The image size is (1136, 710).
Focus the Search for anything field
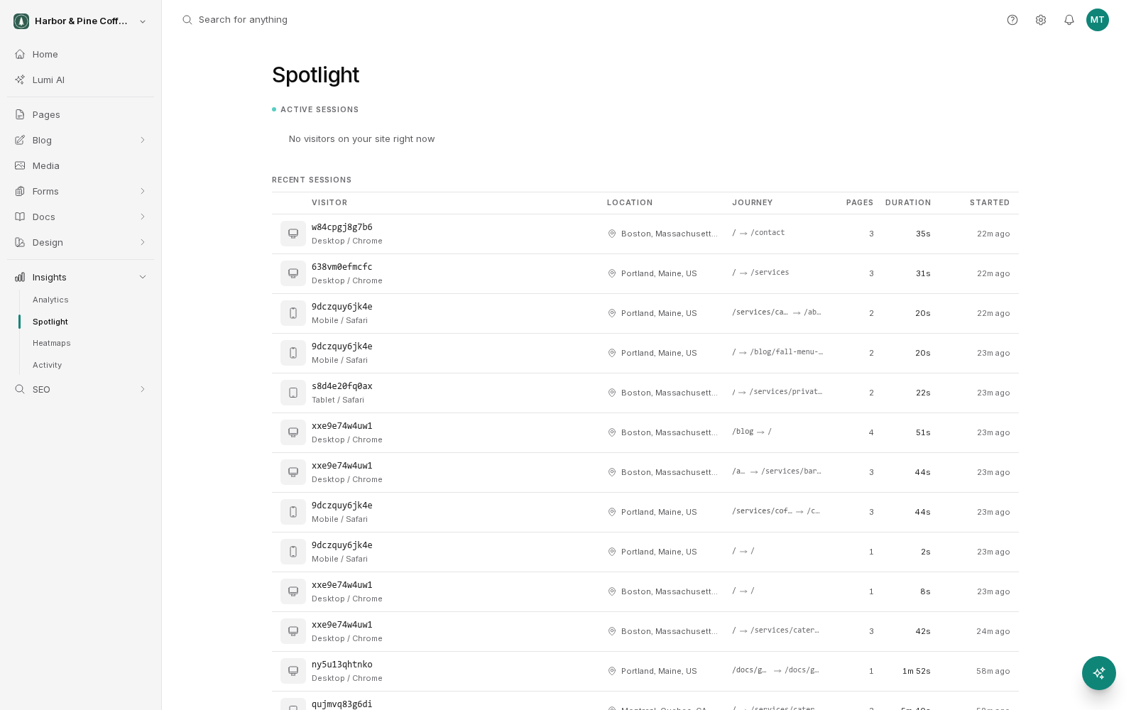coord(243,20)
